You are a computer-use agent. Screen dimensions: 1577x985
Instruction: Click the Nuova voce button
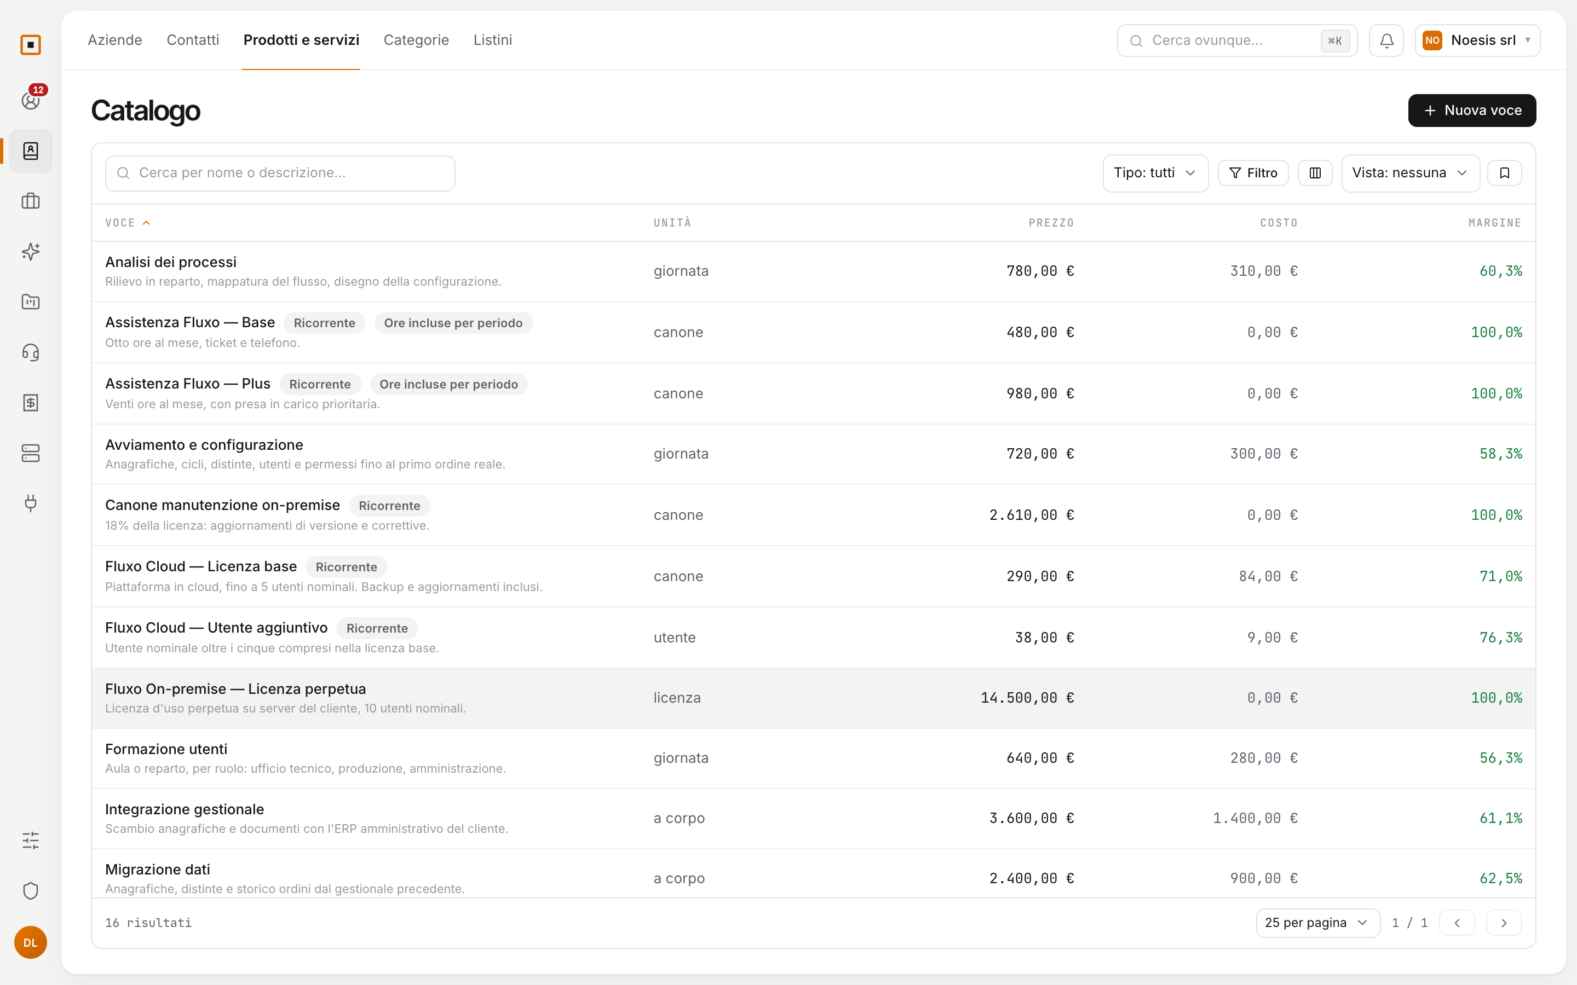coord(1471,110)
